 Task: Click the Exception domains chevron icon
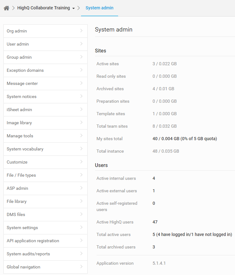pos(81,70)
